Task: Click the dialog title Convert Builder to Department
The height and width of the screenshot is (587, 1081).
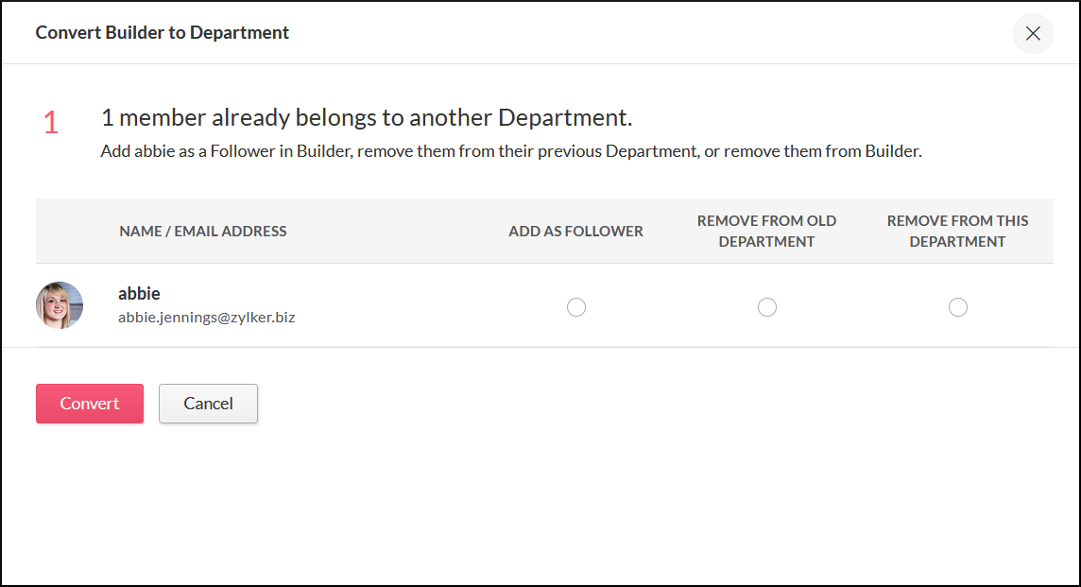Action: pyautogui.click(x=163, y=33)
